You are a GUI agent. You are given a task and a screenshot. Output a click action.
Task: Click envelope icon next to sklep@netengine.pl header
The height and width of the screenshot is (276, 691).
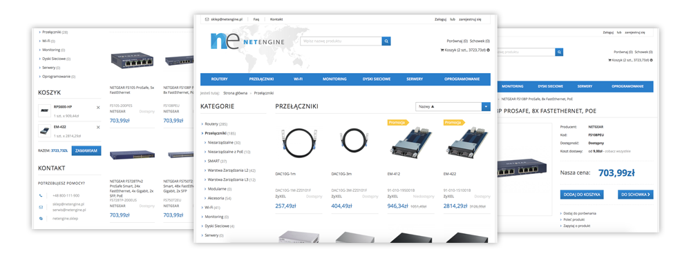(x=207, y=19)
